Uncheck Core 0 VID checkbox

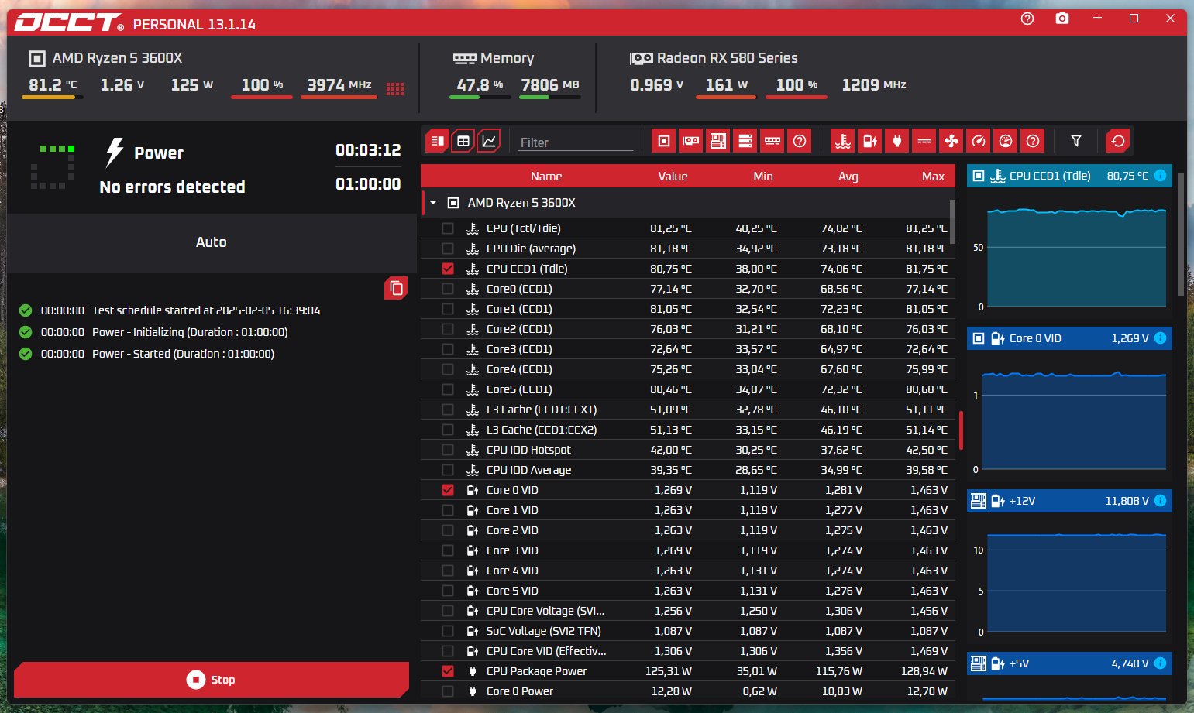tap(448, 490)
